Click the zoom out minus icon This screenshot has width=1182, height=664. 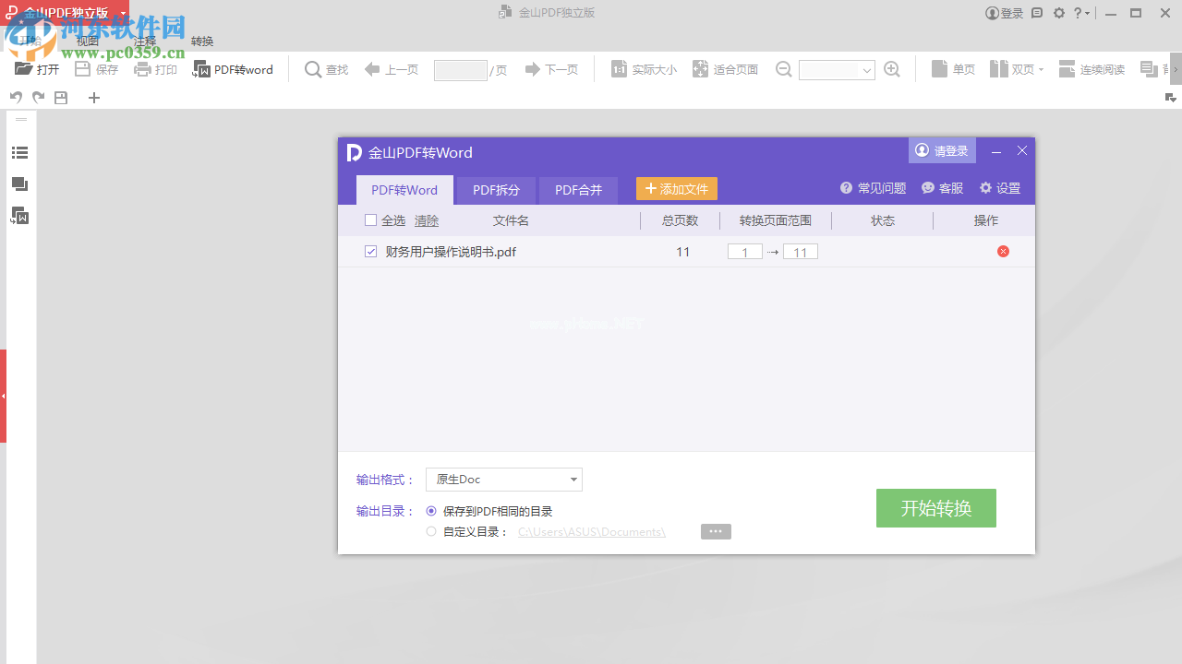click(784, 69)
